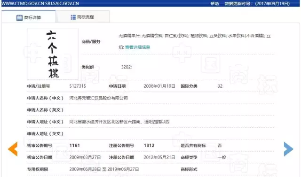
Task: Select the registration number 5127315
Action: click(x=78, y=86)
